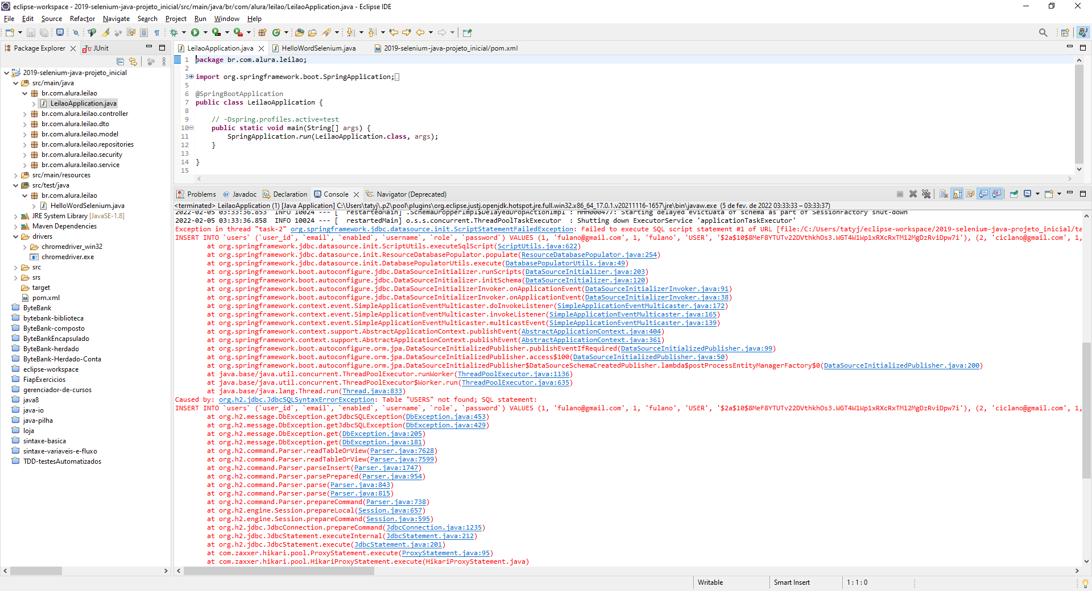This screenshot has height=591, width=1092.
Task: Click the External Tools run icon
Action: [238, 32]
